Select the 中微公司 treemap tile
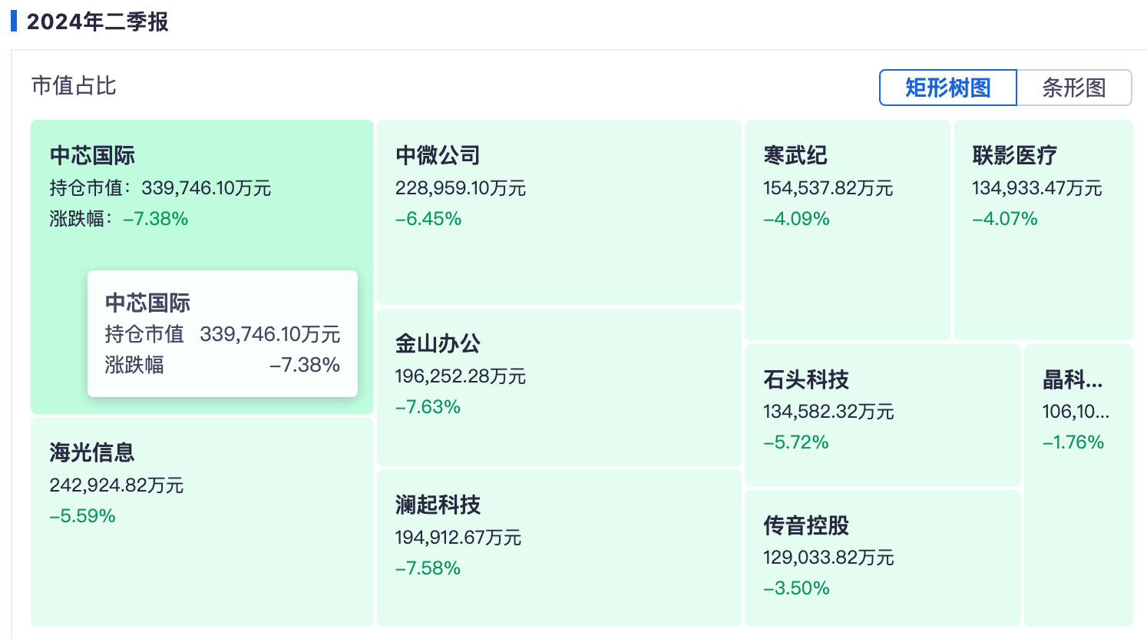This screenshot has height=639, width=1147. point(558,261)
